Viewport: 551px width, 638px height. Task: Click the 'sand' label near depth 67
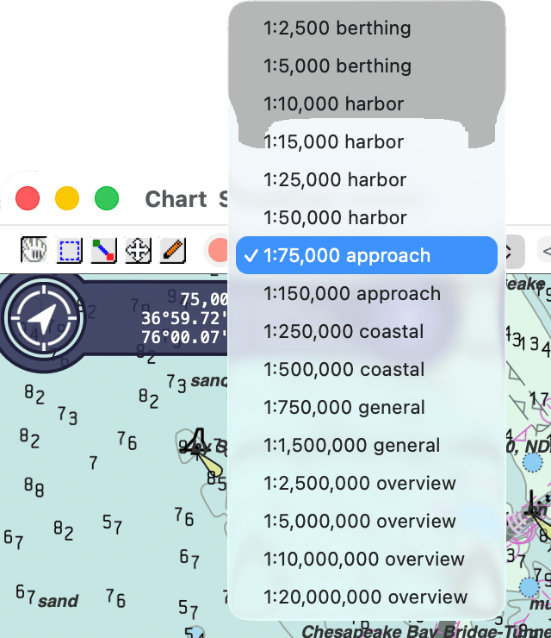(58, 601)
